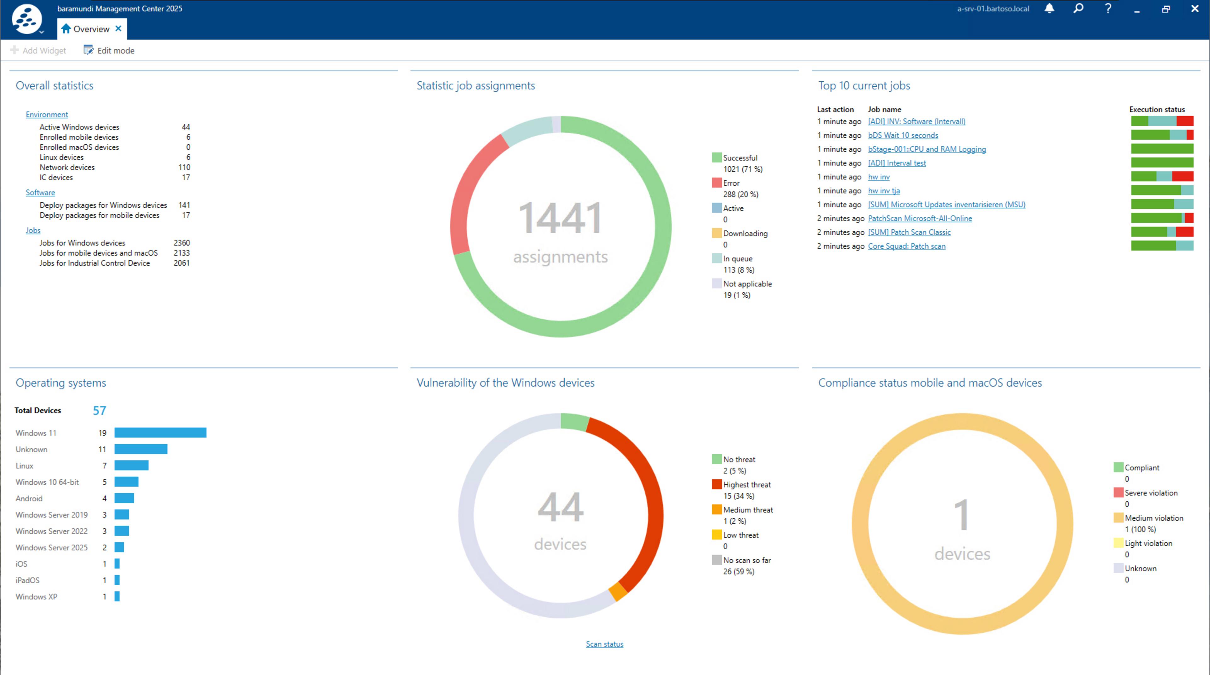Open the Environment statistics link
The height and width of the screenshot is (675, 1210).
coord(47,114)
